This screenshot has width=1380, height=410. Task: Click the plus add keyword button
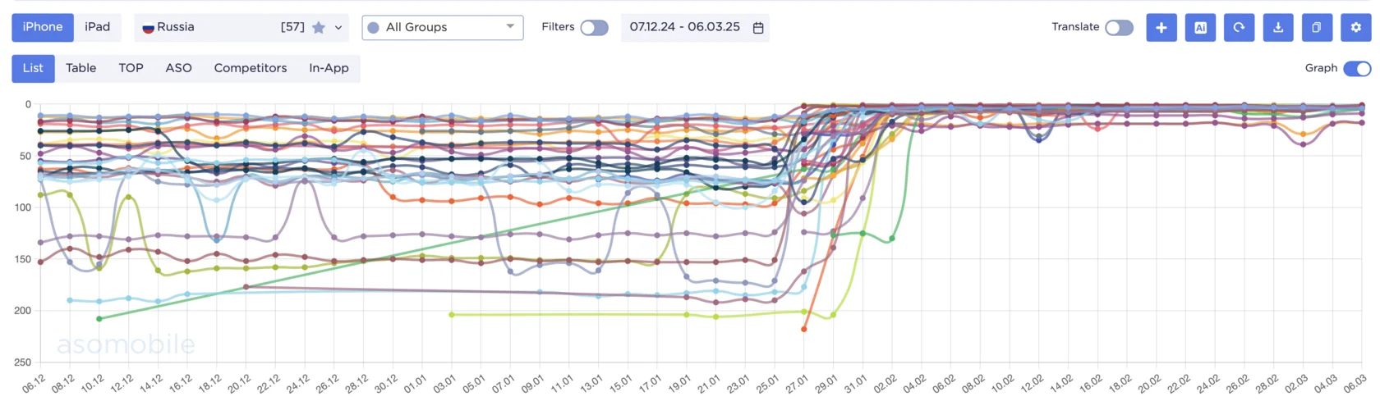(x=1161, y=27)
